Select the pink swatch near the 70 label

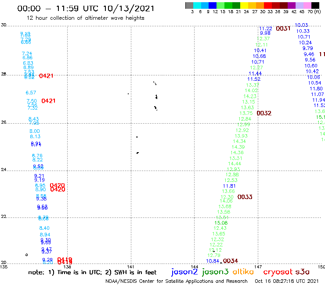click(307, 5)
